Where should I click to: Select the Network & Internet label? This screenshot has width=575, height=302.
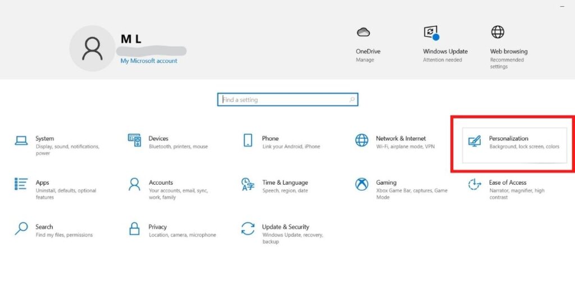(401, 139)
